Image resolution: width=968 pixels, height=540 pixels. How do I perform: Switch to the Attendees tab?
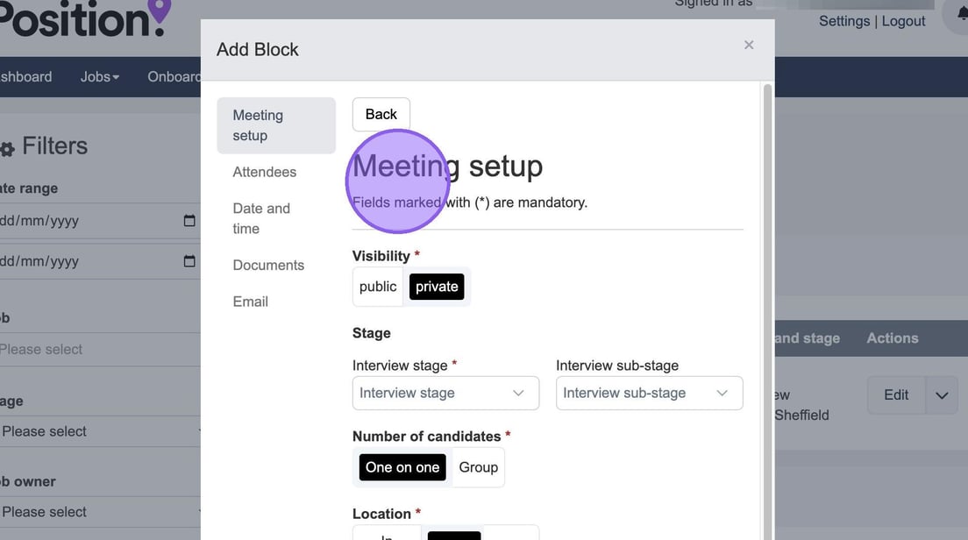tap(265, 172)
